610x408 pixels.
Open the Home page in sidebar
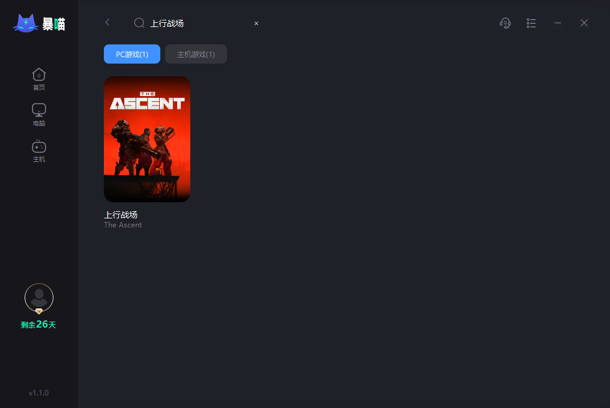(39, 79)
